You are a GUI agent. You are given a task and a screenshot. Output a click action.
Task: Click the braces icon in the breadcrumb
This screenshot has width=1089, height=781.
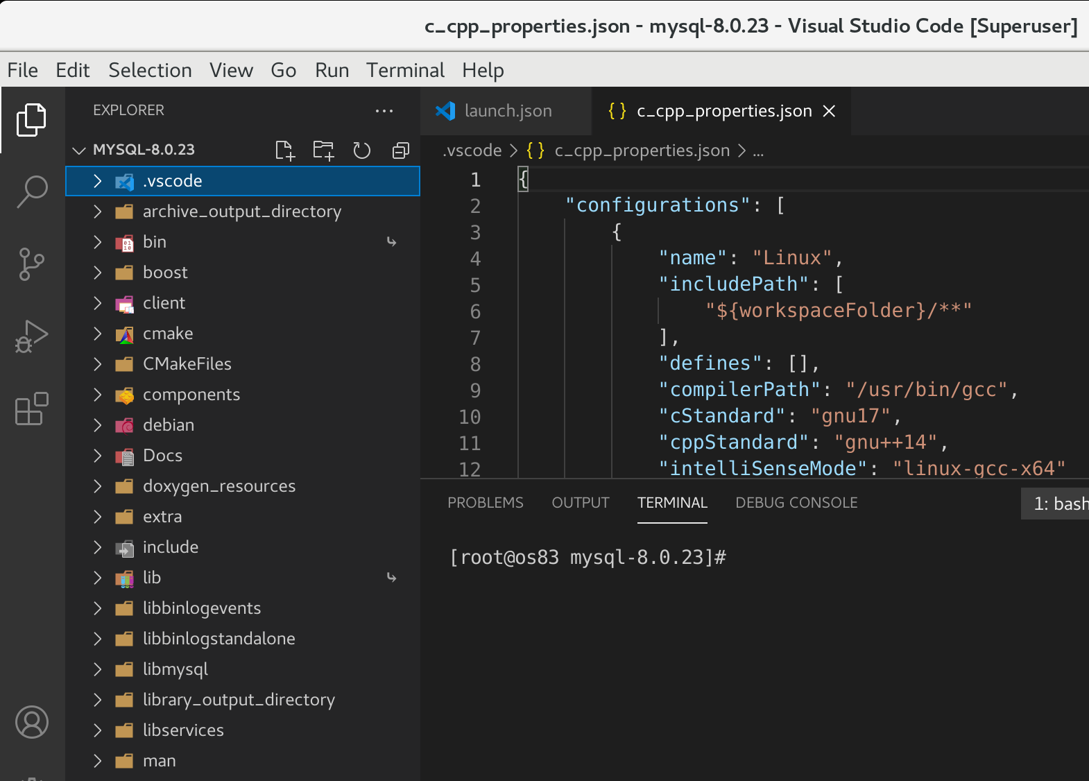535,151
